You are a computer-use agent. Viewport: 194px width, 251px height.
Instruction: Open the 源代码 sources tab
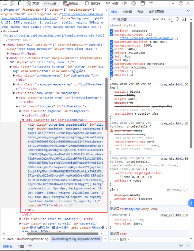(92, 3)
